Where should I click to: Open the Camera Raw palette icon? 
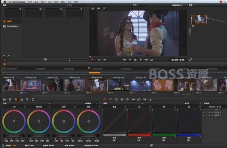pos(4,100)
